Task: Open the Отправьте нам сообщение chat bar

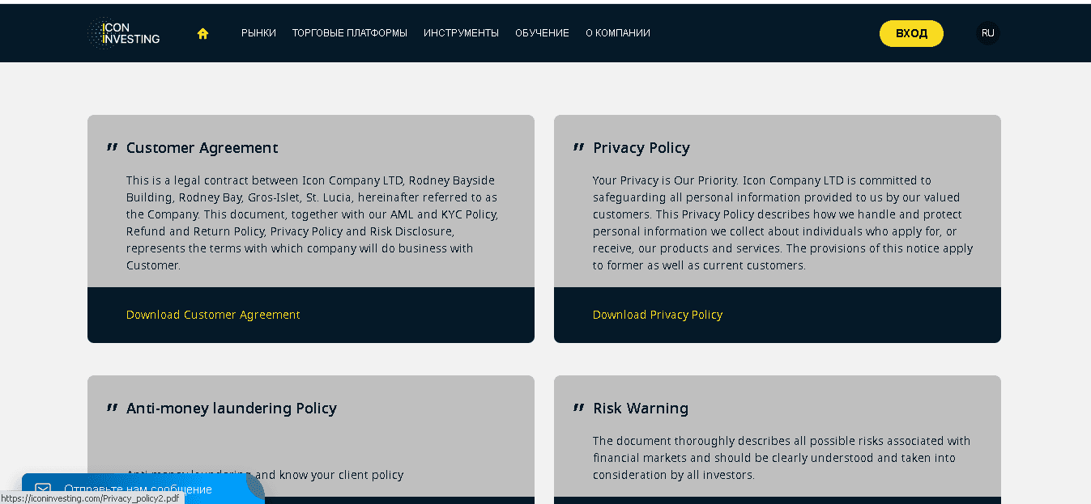Action: pos(138,489)
